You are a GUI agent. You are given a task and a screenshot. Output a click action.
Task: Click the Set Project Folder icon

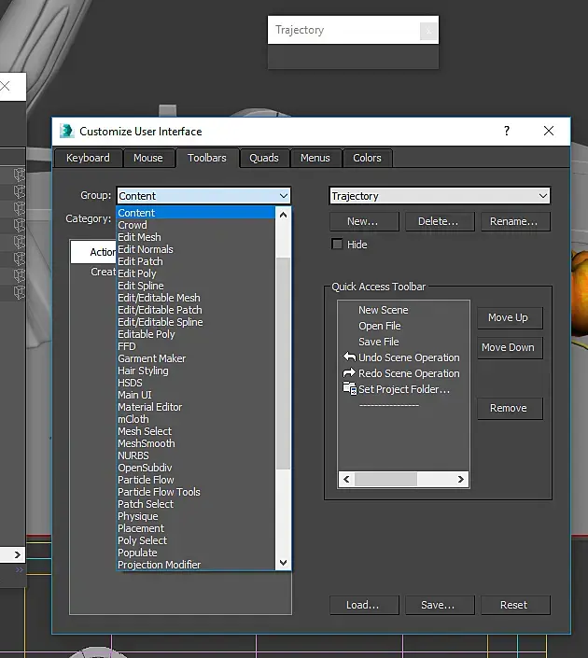point(350,388)
